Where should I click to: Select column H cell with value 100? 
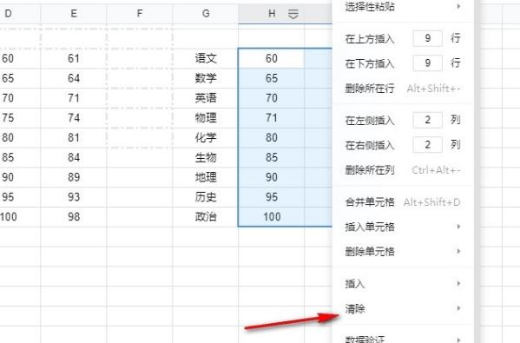click(272, 217)
